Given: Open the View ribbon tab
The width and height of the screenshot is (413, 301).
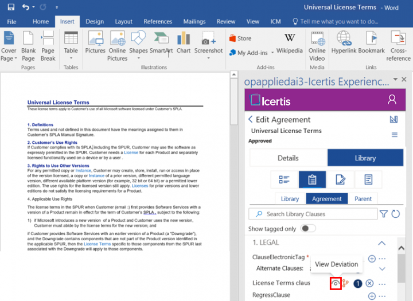Looking at the screenshot, I should 252,22.
